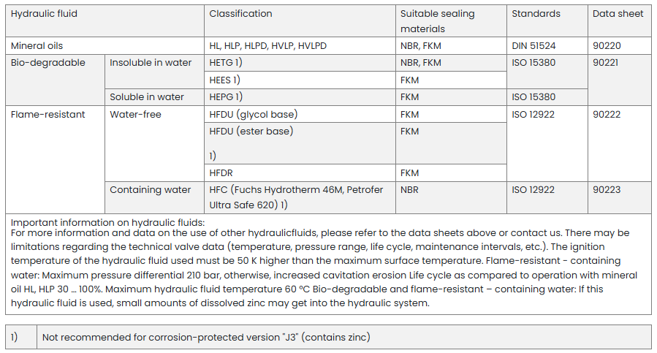Click the Suitable sealing materials header
Viewport: 657px width, 353px height.
coord(437,21)
